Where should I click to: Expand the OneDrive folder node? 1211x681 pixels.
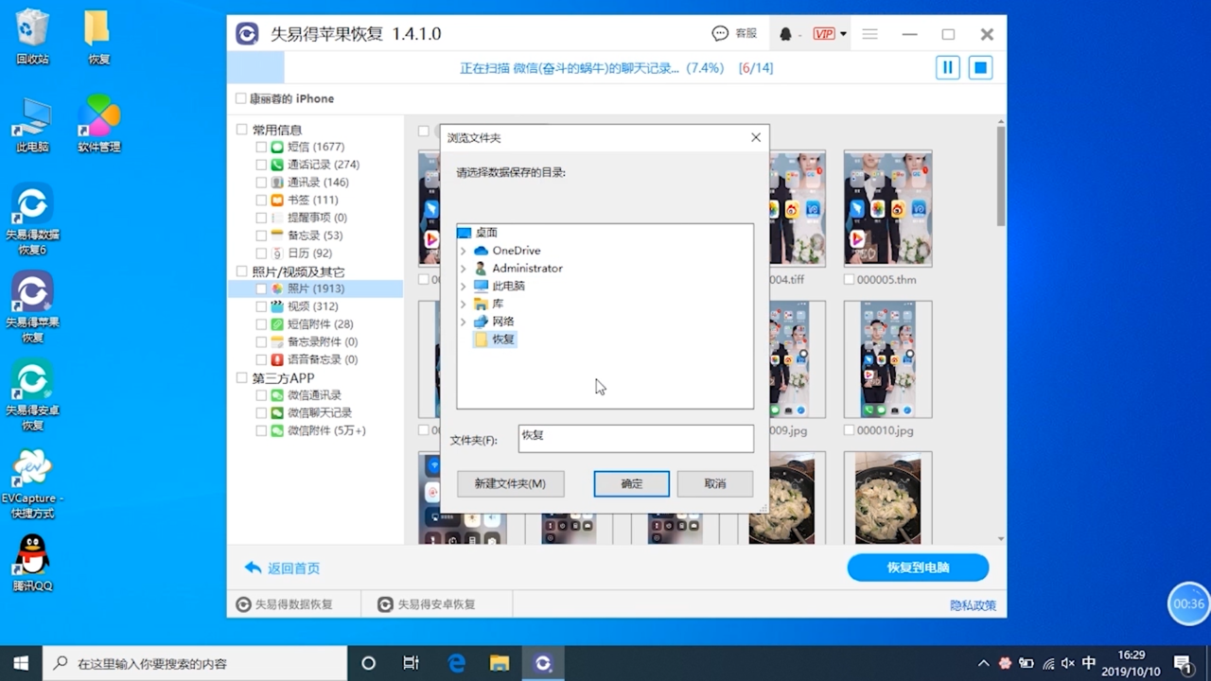click(x=463, y=251)
